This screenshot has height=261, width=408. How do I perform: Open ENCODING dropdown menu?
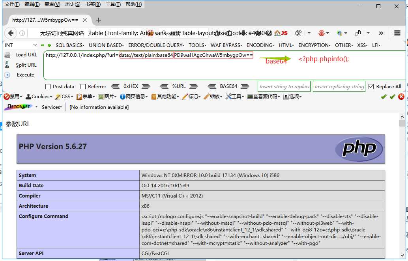(x=260, y=45)
